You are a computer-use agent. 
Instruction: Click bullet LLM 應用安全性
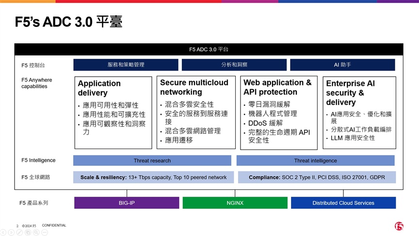[353, 138]
